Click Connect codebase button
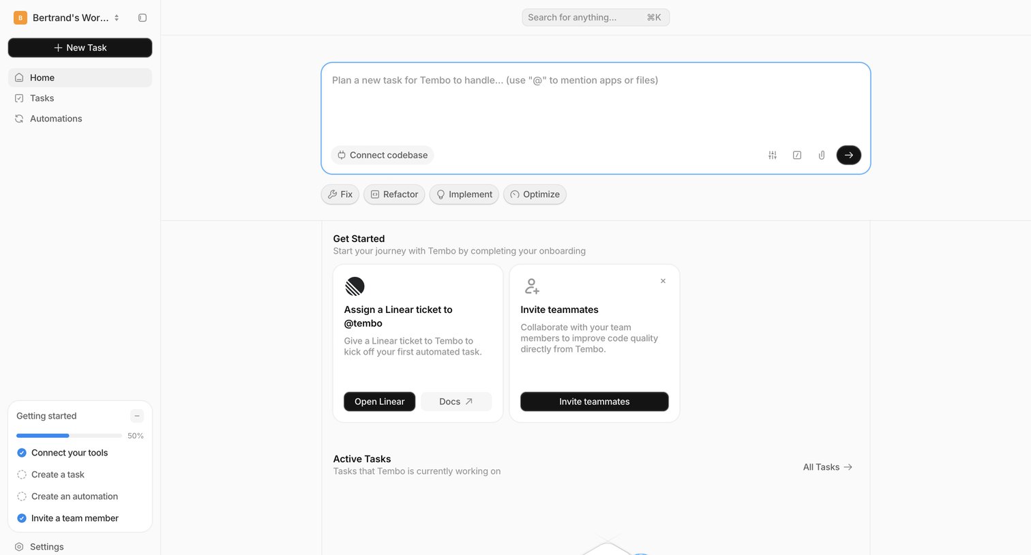 click(x=383, y=155)
